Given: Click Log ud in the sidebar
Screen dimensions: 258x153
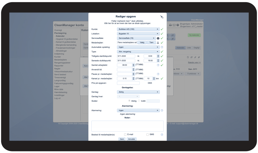Looking at the screenshot, I should (x=57, y=98).
